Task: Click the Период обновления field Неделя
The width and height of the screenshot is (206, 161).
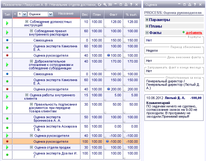Action: pos(174,50)
